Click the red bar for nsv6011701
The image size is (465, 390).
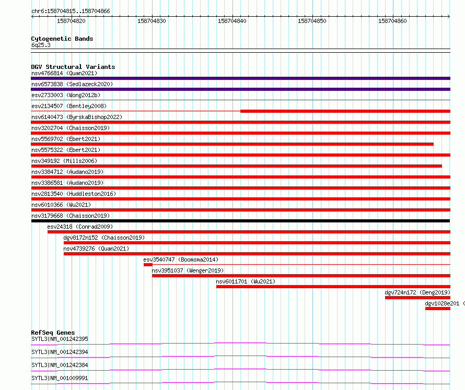(x=333, y=287)
